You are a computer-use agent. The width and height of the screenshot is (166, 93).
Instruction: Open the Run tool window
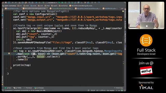pos(8,88)
